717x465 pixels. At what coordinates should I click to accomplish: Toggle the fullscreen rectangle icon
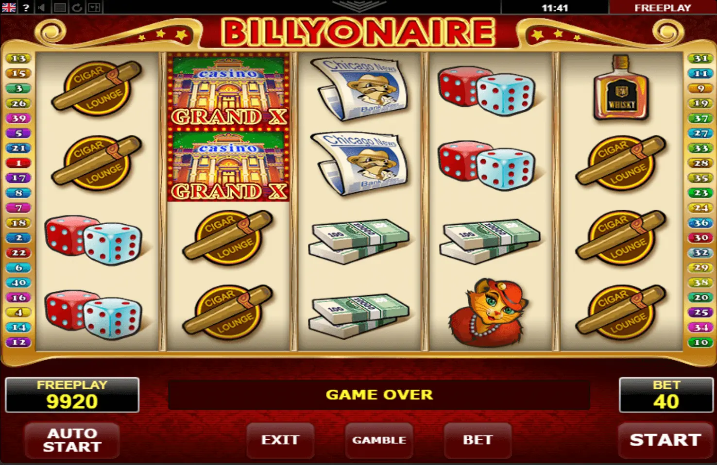point(60,7)
